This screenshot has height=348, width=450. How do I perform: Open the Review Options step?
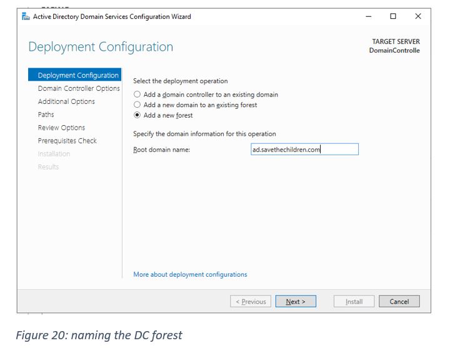tap(61, 128)
